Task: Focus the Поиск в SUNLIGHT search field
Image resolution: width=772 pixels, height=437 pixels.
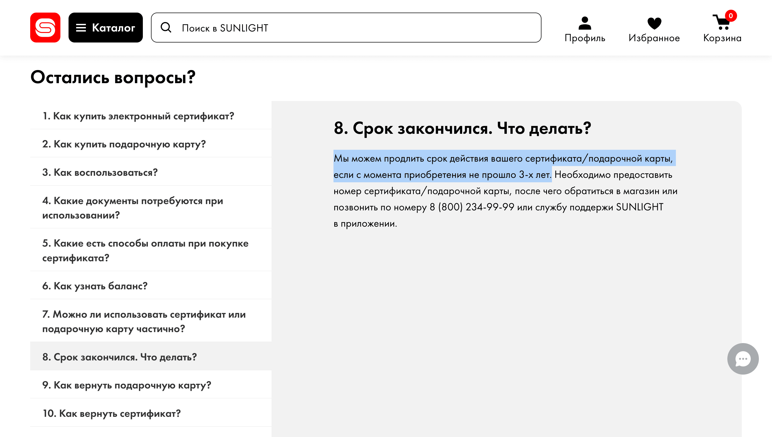Action: pos(346,28)
